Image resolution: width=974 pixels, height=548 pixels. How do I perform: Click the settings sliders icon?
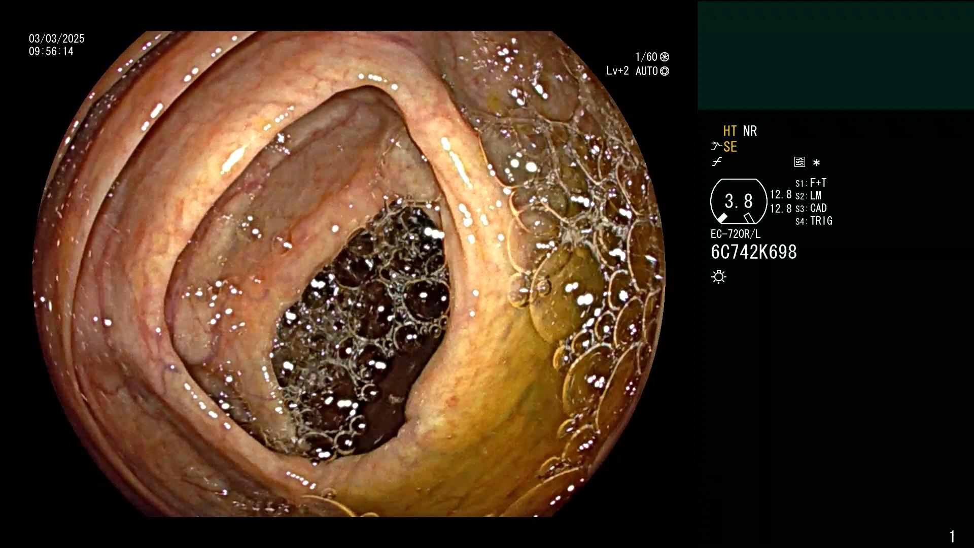[799, 162]
